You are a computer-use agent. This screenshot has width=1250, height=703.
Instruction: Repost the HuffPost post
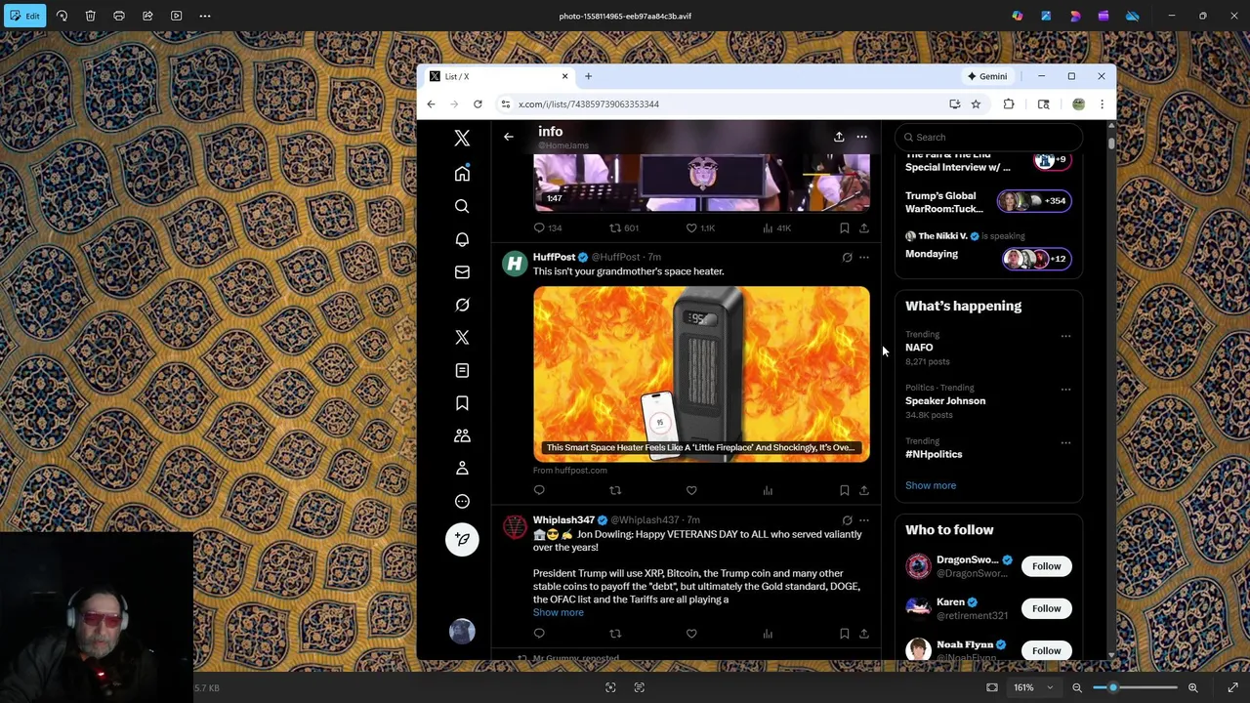[615, 490]
